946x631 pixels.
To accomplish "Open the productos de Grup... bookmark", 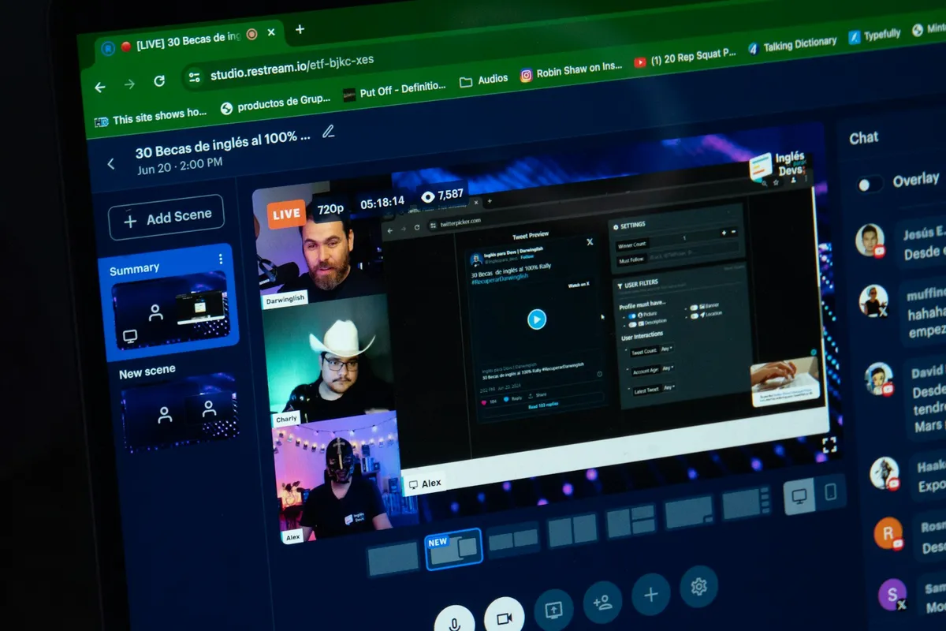I will [275, 104].
